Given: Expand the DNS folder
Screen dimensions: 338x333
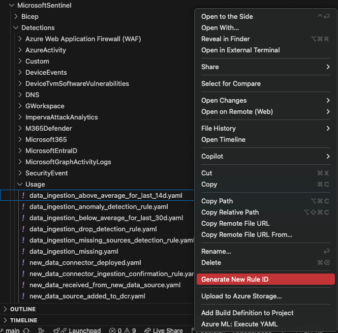Looking at the screenshot, I should click(x=20, y=95).
